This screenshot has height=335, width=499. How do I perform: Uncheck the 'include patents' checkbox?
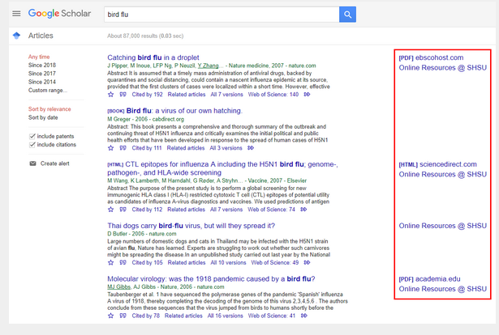pos(32,136)
